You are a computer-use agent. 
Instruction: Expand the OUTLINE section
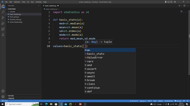tap(11, 96)
